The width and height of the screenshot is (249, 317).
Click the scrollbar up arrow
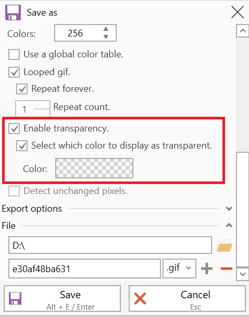point(243,31)
